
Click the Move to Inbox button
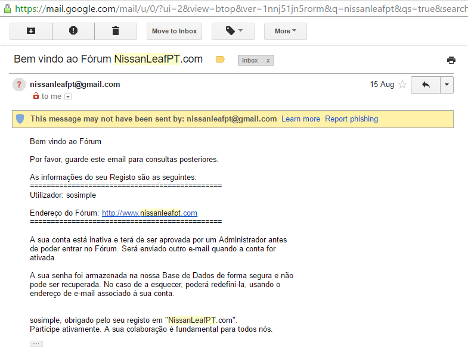tap(174, 31)
